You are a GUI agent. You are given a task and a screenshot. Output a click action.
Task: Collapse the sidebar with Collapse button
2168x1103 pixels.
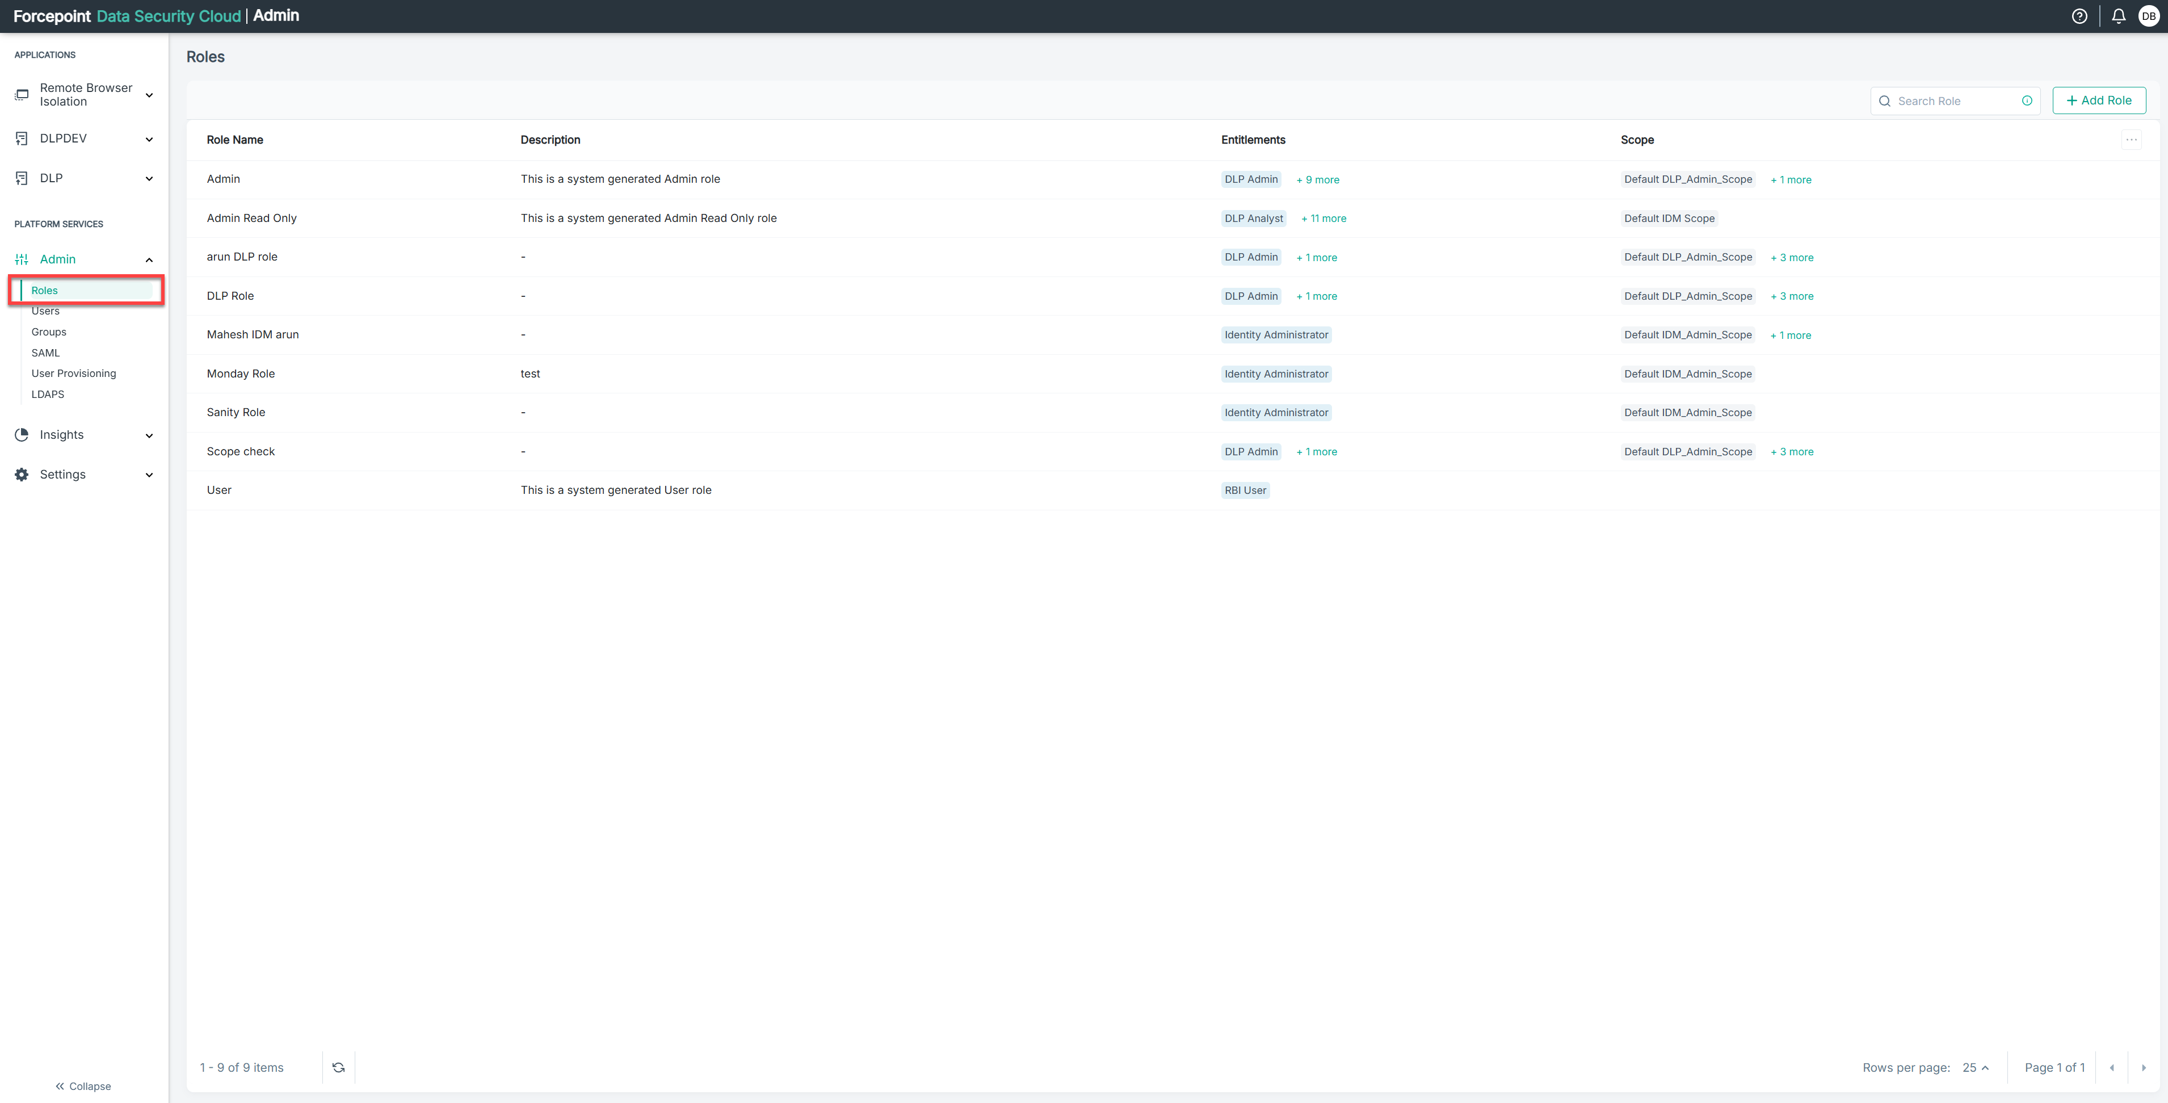83,1085
